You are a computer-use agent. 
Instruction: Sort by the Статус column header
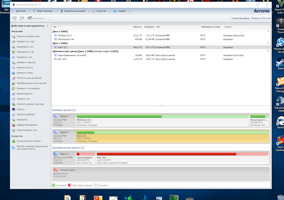point(237,27)
